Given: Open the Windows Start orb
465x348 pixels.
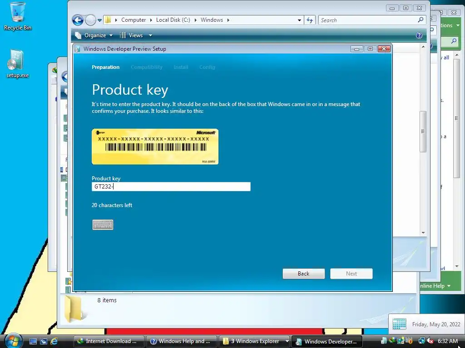Looking at the screenshot, I should tap(13, 341).
